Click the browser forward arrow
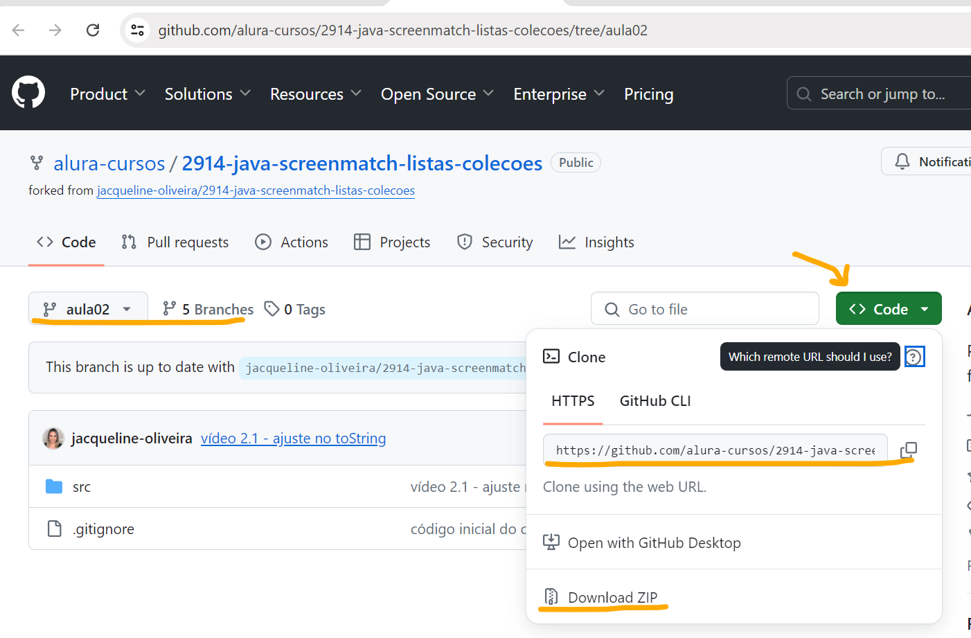Image resolution: width=971 pixels, height=638 pixels. coord(55,30)
